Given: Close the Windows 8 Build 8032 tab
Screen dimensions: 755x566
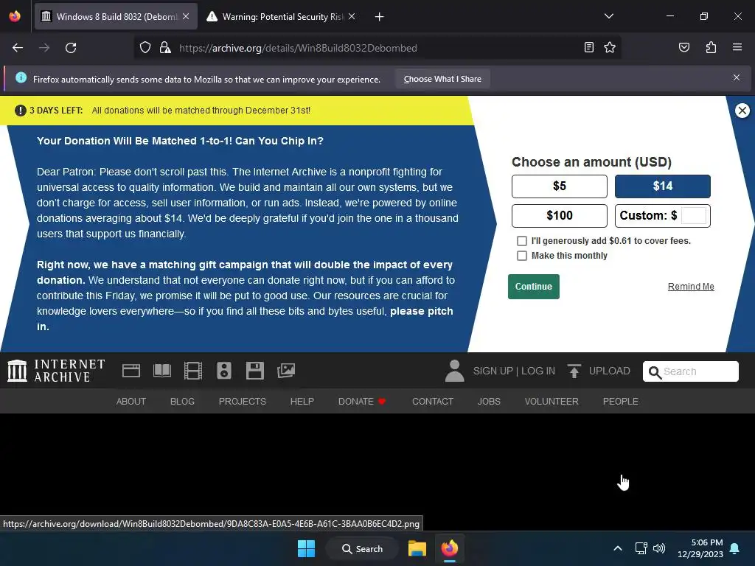Looking at the screenshot, I should 186,16.
